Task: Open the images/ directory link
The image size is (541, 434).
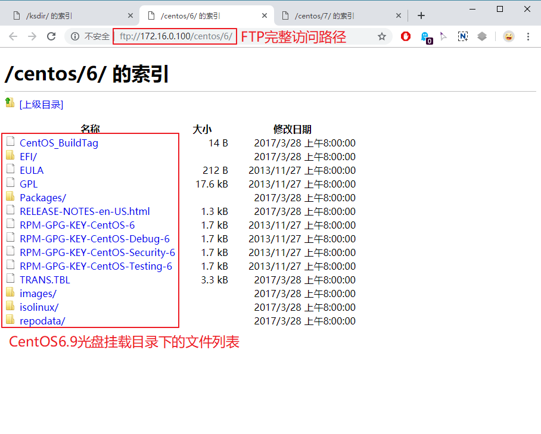Action: coord(38,294)
